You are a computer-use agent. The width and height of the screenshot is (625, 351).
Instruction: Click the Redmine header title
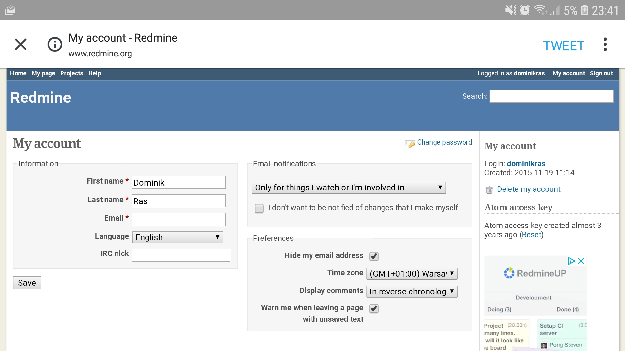(41, 97)
